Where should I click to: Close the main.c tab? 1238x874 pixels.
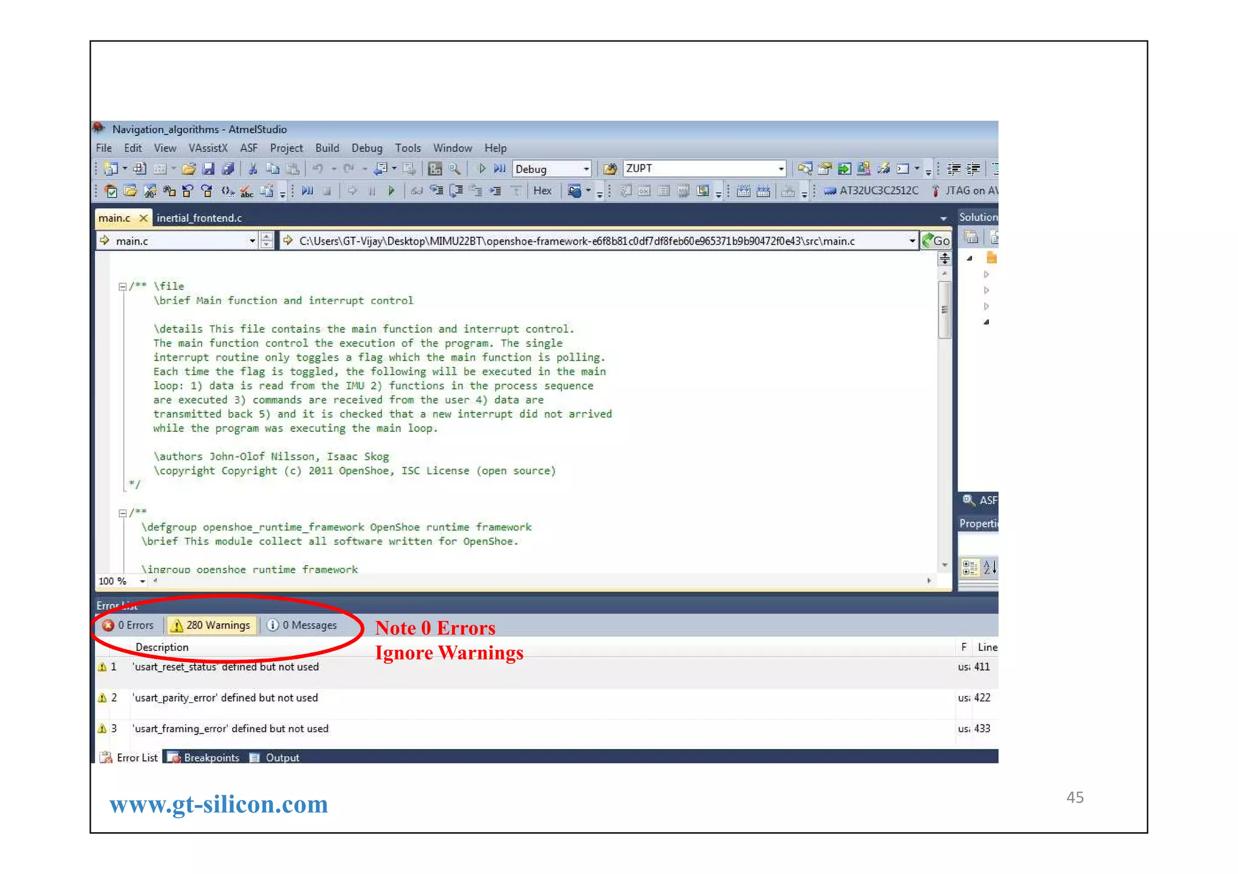[143, 218]
